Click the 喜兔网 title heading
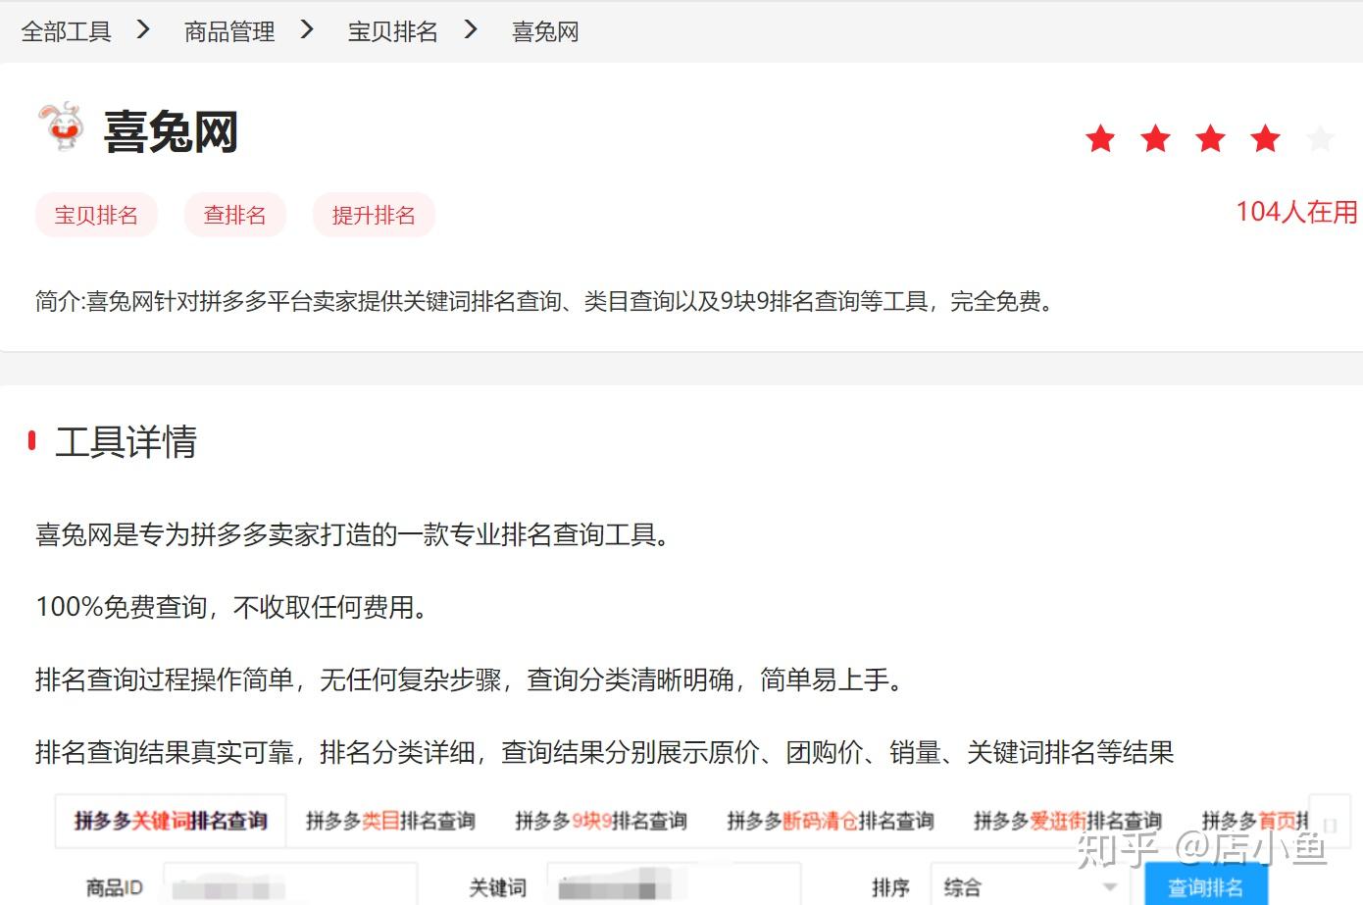This screenshot has width=1363, height=905. pos(171,131)
